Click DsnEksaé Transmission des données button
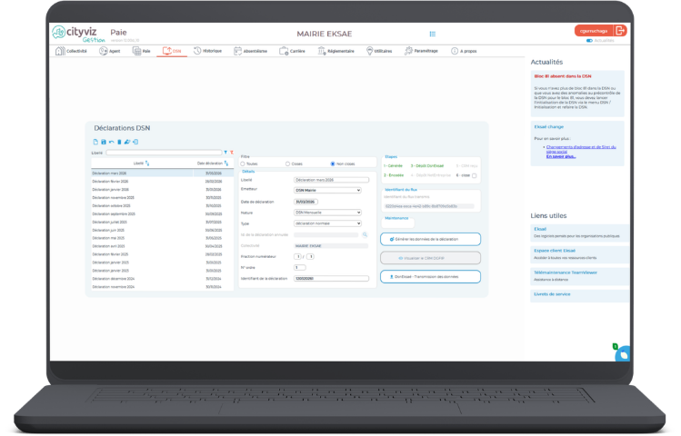Viewport: 681px width, 436px height. point(429,276)
